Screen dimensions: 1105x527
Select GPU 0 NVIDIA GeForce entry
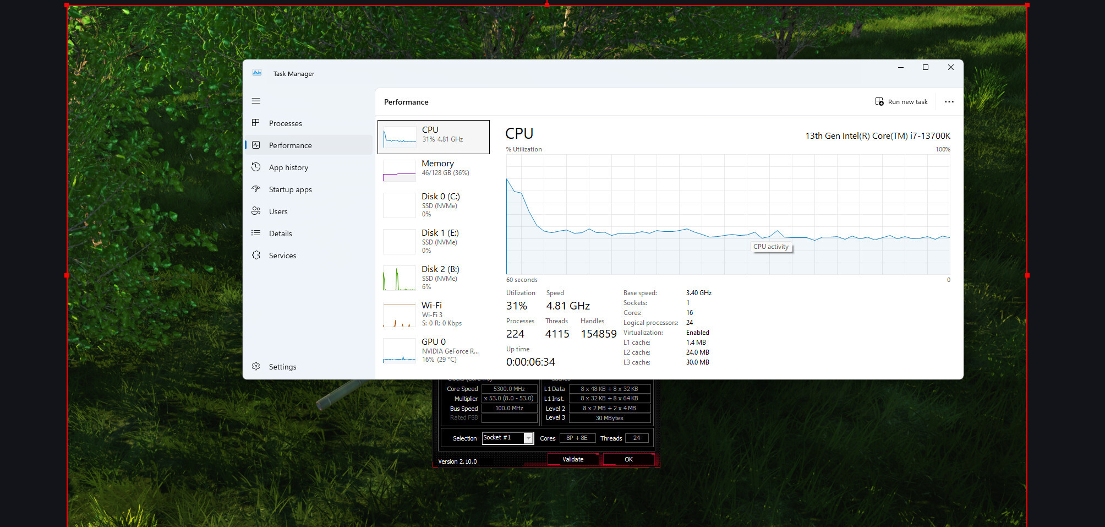(x=434, y=351)
